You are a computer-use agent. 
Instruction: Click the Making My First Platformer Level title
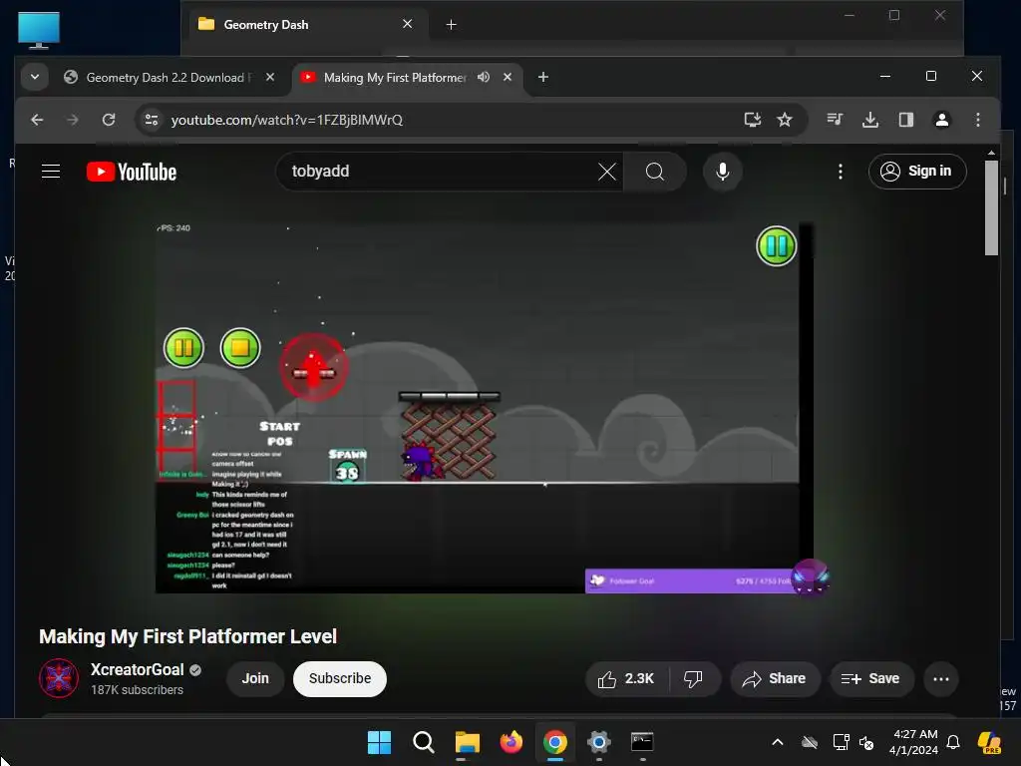(188, 636)
